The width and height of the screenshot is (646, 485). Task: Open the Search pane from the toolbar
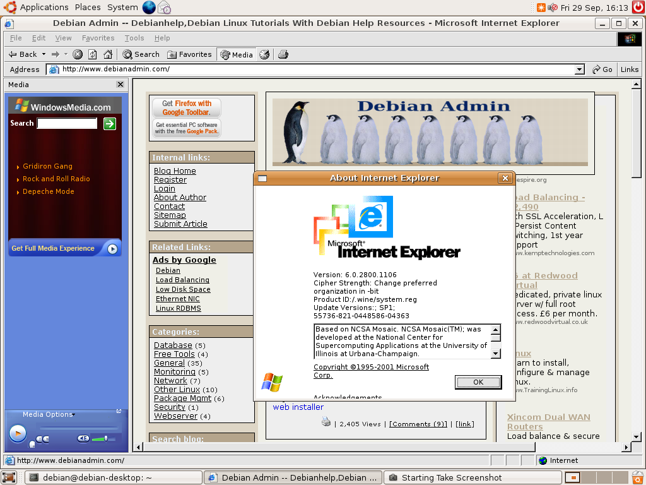141,54
